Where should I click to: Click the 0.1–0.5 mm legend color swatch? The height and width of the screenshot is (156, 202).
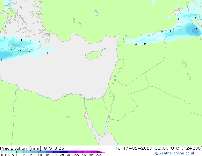pos(5,152)
